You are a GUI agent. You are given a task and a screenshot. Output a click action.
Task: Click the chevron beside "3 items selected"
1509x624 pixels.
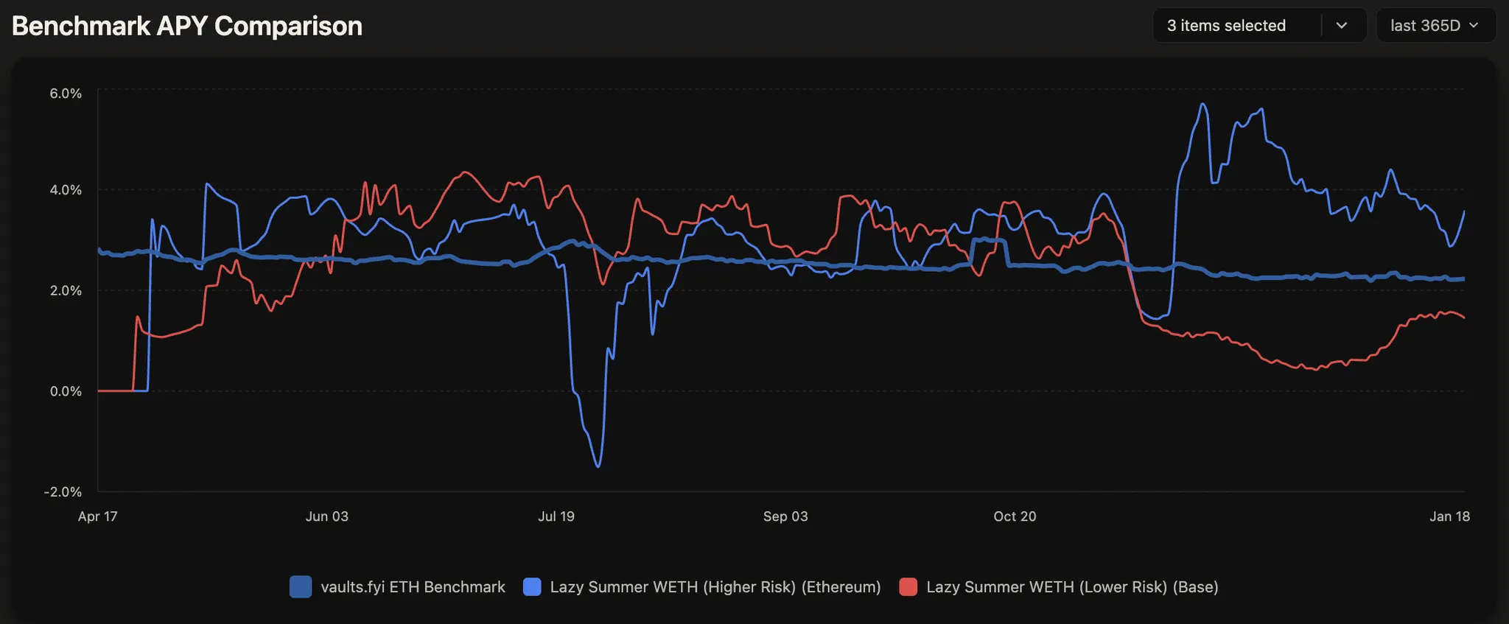pos(1342,26)
